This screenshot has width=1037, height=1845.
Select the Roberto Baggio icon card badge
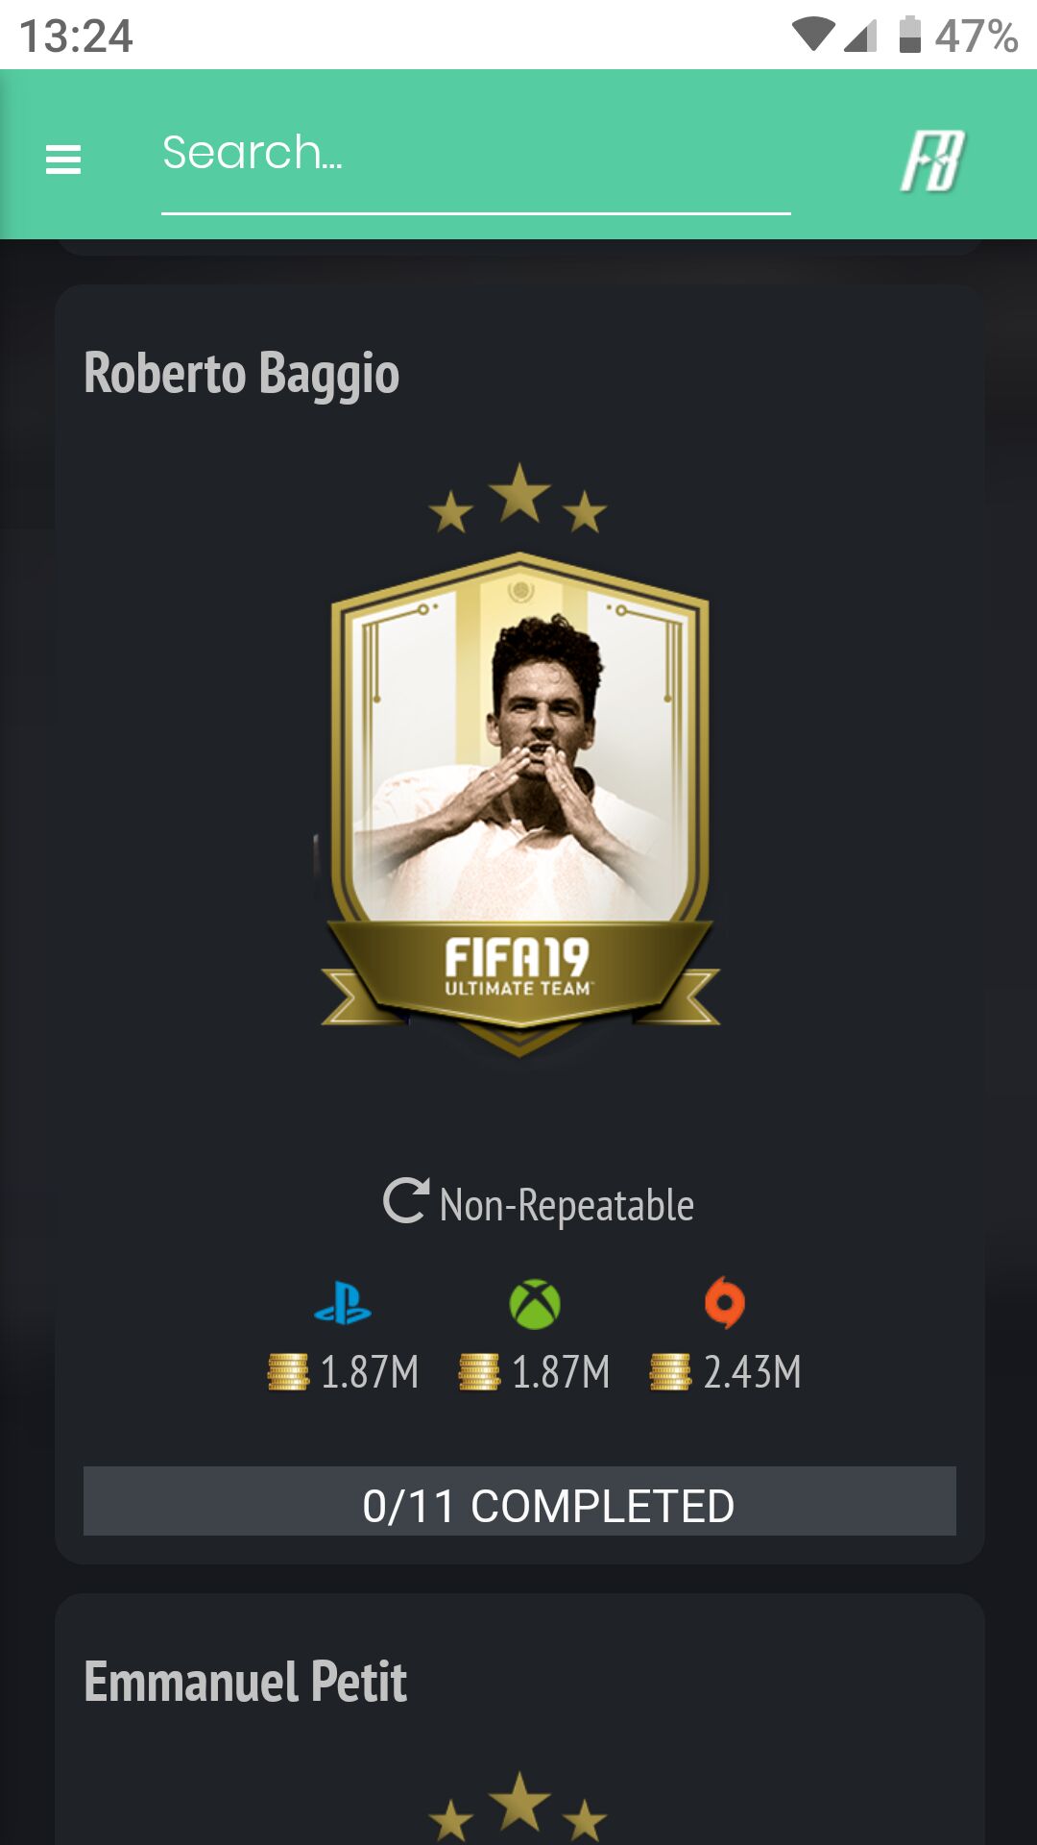(x=519, y=803)
